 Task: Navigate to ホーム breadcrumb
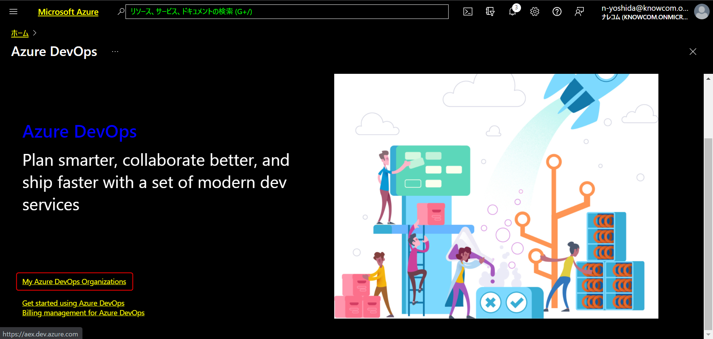20,33
